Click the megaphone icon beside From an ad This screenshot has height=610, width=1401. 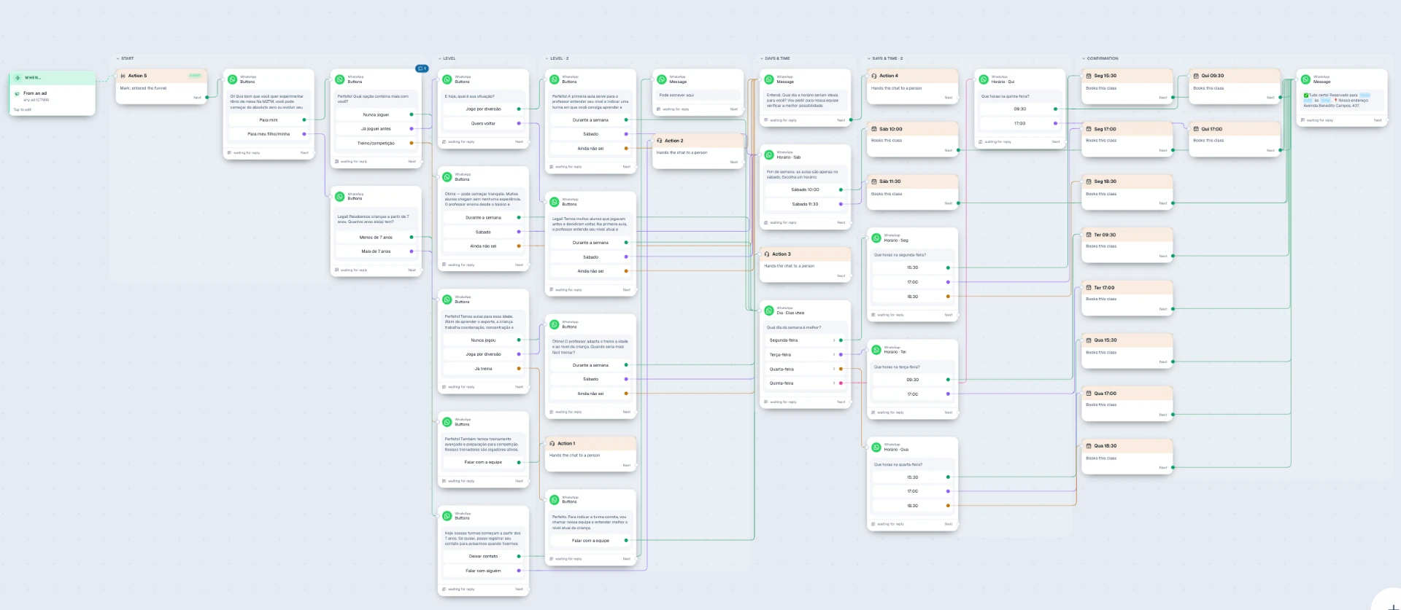coord(18,93)
